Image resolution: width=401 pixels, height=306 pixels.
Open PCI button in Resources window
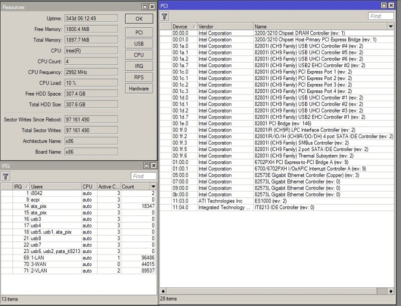[x=139, y=32]
